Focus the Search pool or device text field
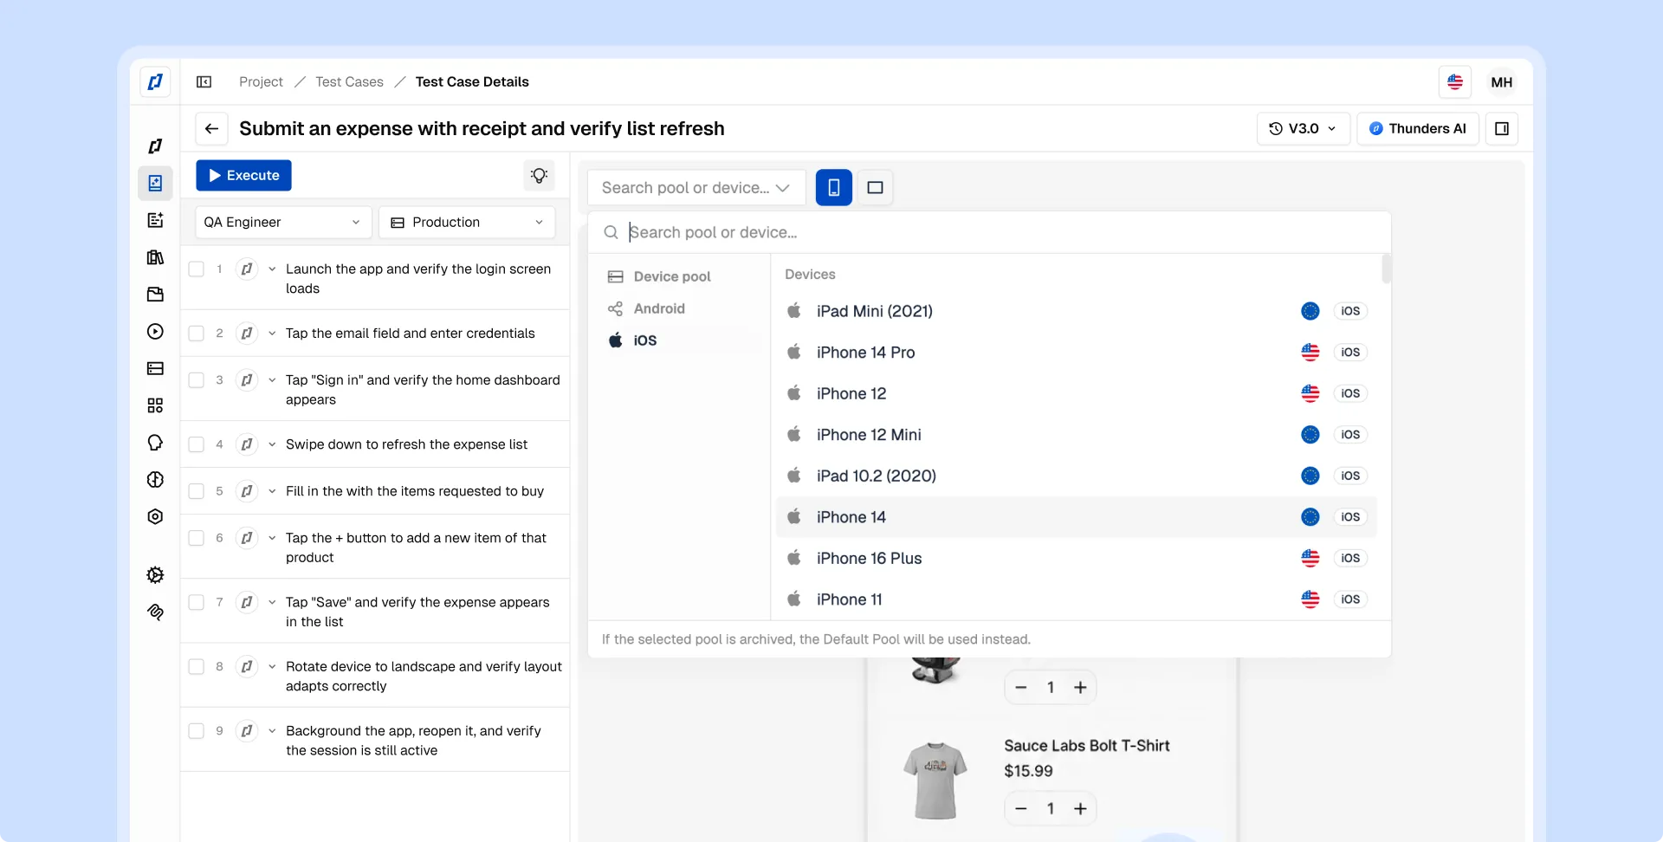 tap(989, 233)
